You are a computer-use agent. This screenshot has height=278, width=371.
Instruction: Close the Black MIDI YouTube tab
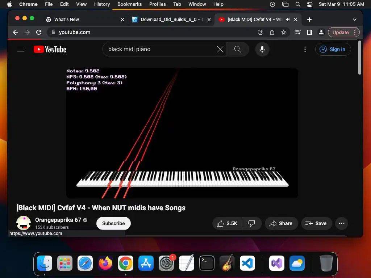[296, 20]
